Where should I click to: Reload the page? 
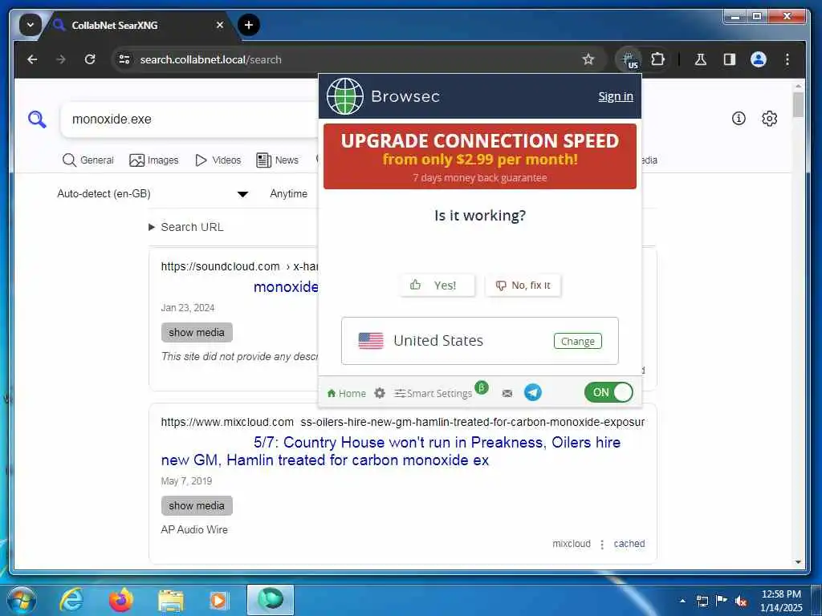point(90,59)
